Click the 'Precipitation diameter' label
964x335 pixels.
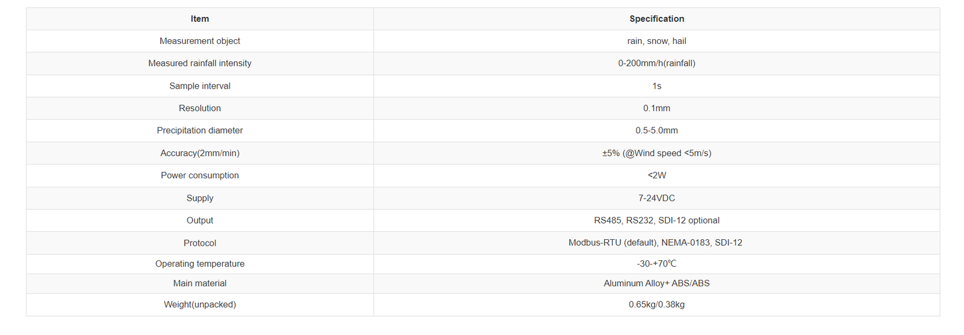(199, 131)
